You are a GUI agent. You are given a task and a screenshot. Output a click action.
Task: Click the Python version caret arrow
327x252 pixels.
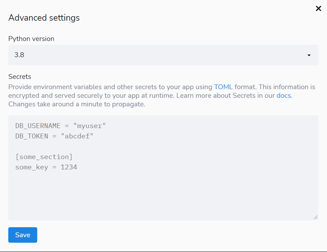coord(309,56)
